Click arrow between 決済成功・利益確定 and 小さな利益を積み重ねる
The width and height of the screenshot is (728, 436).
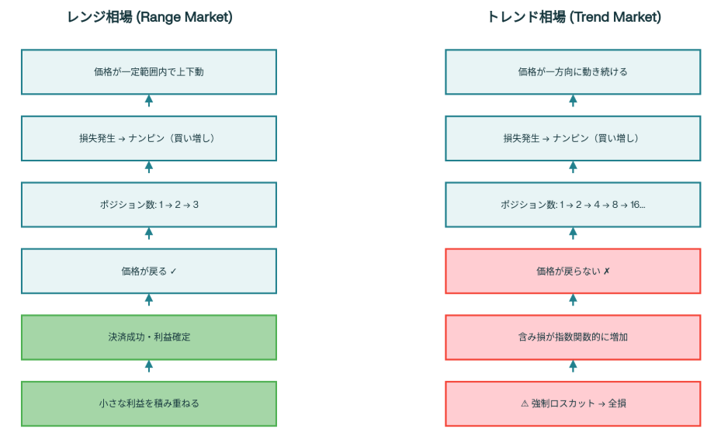(149, 366)
